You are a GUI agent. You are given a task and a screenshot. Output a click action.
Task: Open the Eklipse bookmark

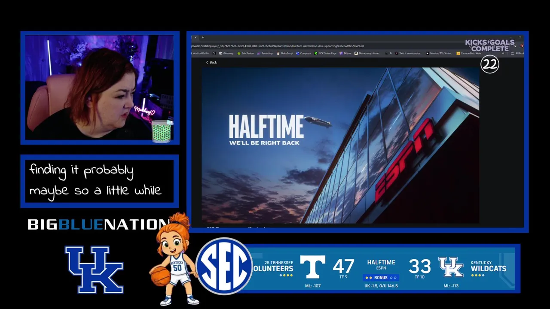[x=345, y=53]
